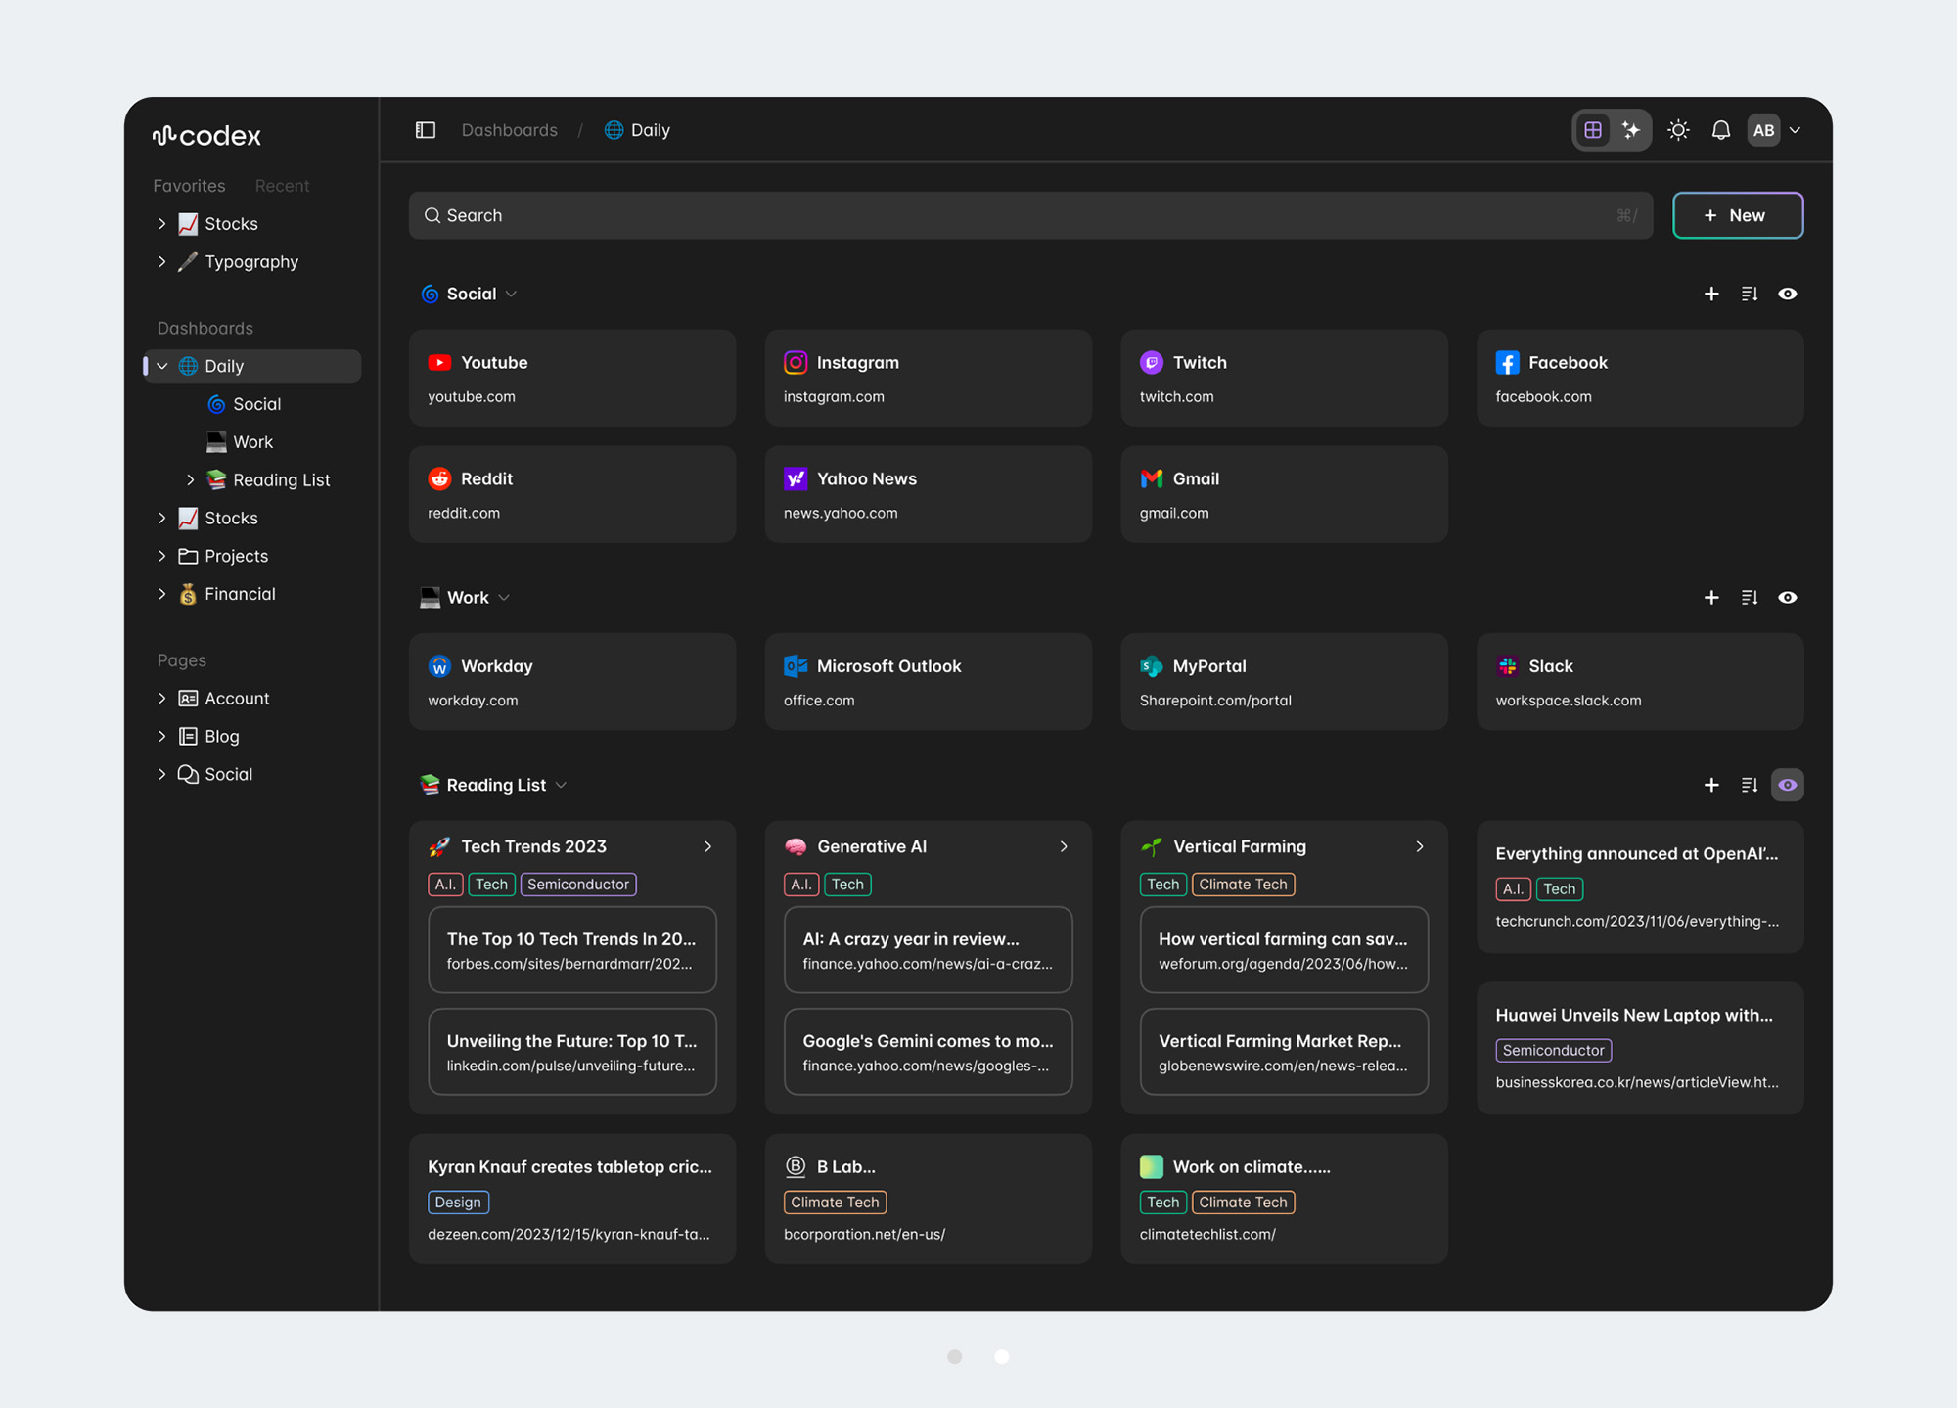The width and height of the screenshot is (1957, 1408).
Task: Expand Tech Trends 2023 folder chevron
Action: [x=707, y=846]
